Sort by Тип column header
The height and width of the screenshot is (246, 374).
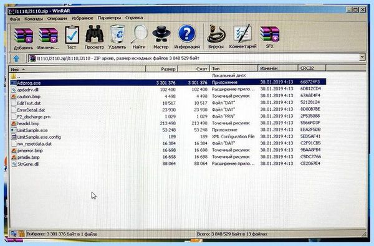(x=234, y=69)
